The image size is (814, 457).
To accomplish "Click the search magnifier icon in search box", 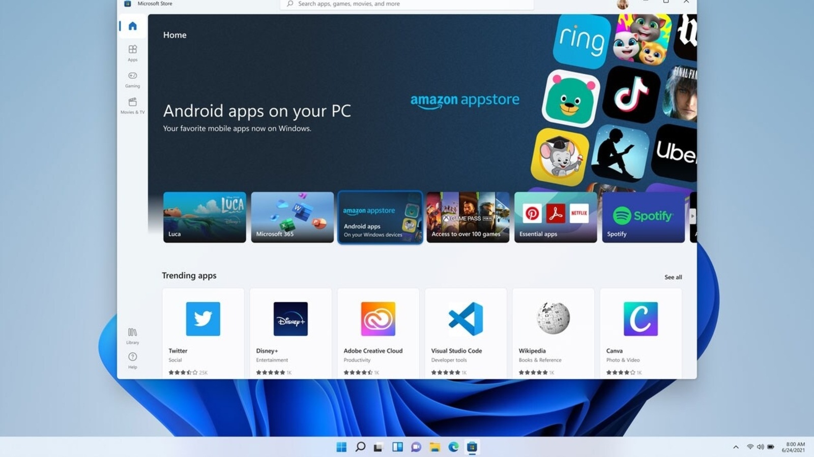I will pos(290,4).
